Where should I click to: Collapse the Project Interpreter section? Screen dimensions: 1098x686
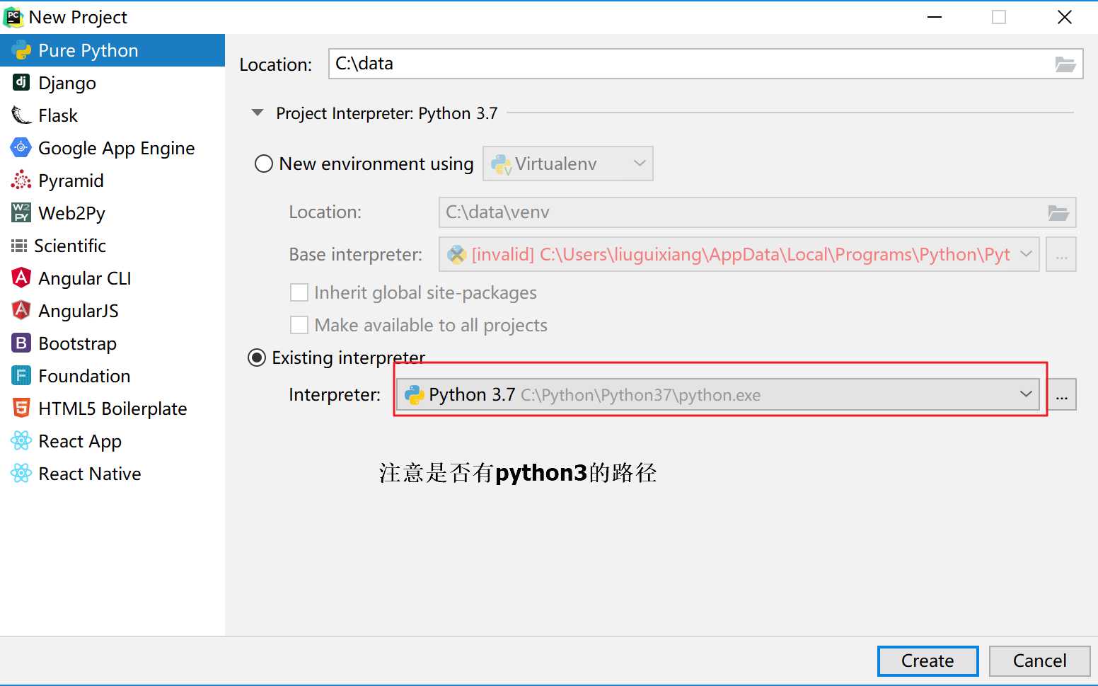[x=258, y=113]
